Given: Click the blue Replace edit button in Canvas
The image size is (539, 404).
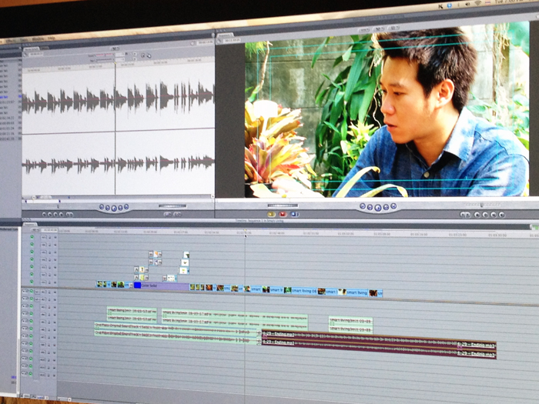Looking at the screenshot, I should pyautogui.click(x=294, y=214).
